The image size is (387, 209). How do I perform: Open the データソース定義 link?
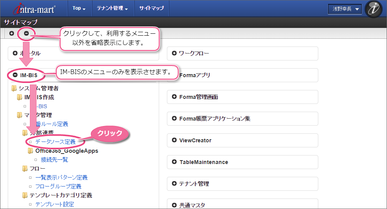coord(55,142)
